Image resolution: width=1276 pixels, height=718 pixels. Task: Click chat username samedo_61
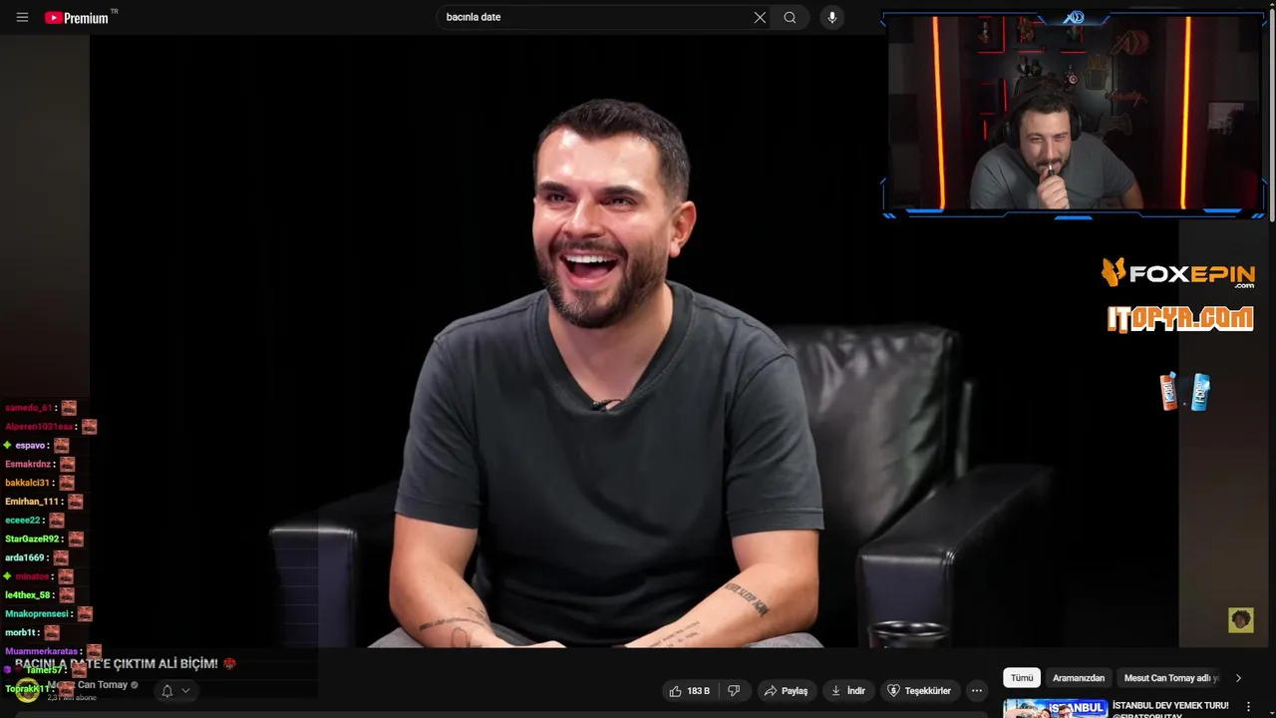tap(28, 408)
